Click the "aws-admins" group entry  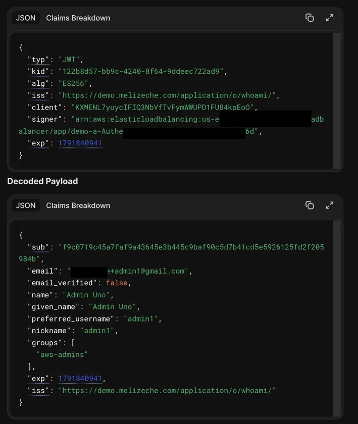(x=62, y=354)
